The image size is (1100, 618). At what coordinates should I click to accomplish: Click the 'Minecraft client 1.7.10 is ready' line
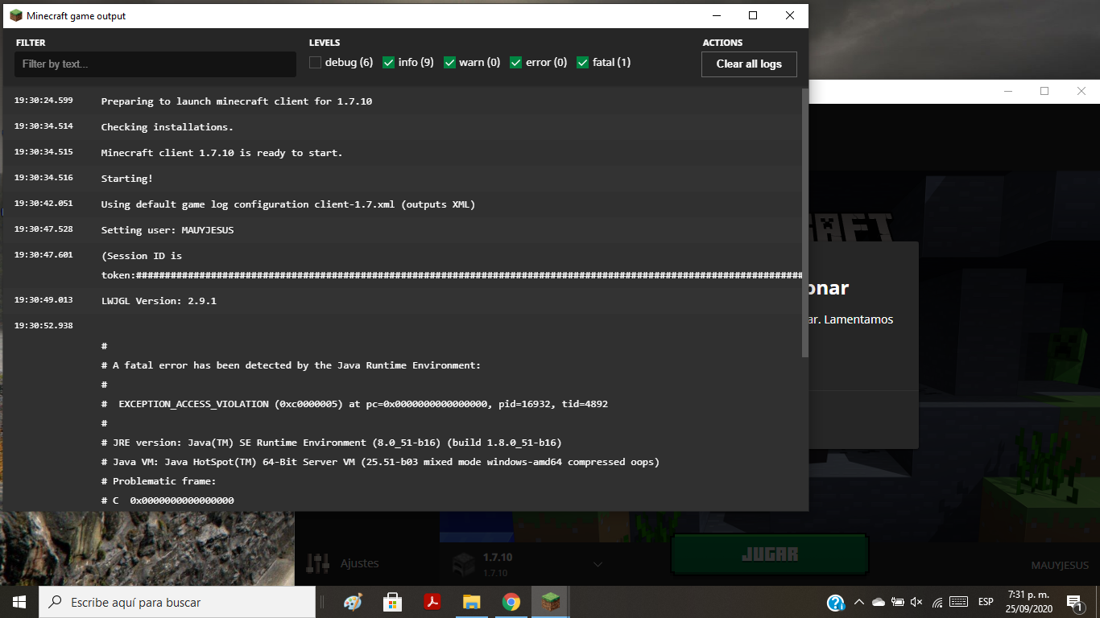(222, 153)
